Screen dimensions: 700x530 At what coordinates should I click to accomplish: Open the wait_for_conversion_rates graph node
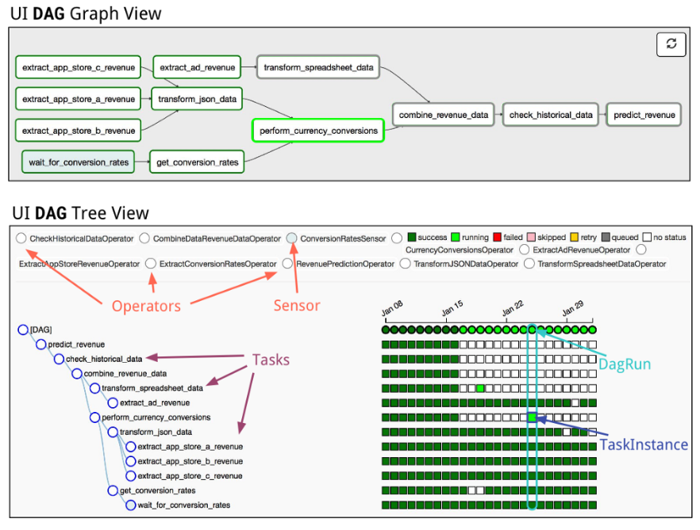pos(78,162)
